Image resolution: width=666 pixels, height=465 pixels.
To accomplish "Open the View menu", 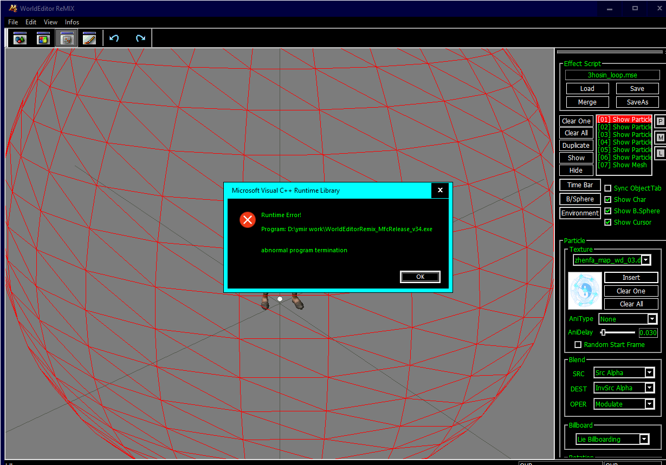I will click(x=50, y=22).
